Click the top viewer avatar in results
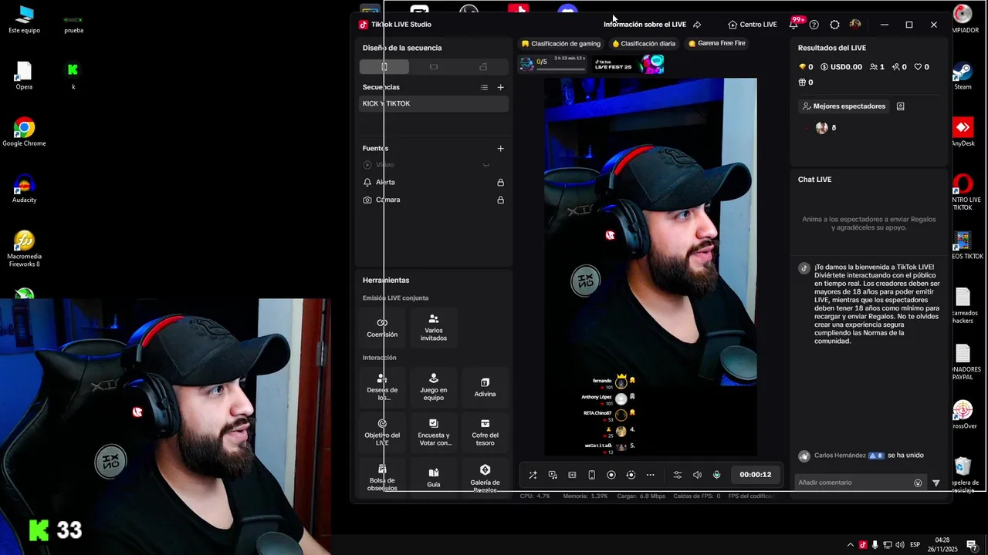Image resolution: width=988 pixels, height=555 pixels. 821,128
